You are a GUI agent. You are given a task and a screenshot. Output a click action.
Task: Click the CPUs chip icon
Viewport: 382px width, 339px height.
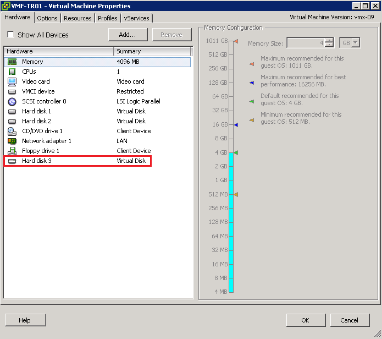click(12, 72)
